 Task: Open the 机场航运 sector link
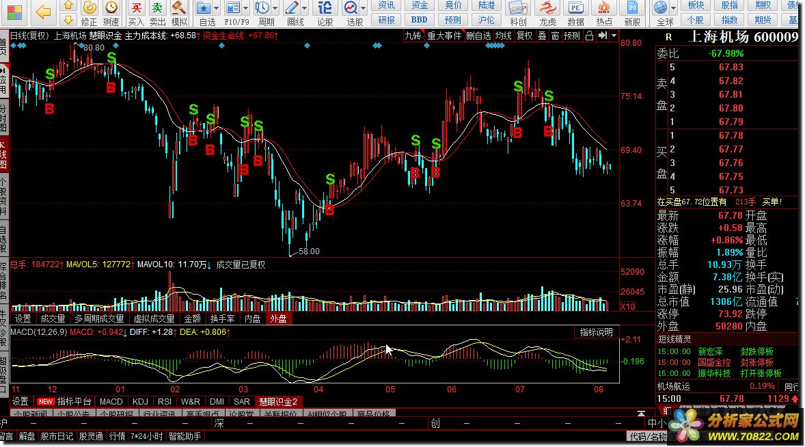(674, 386)
